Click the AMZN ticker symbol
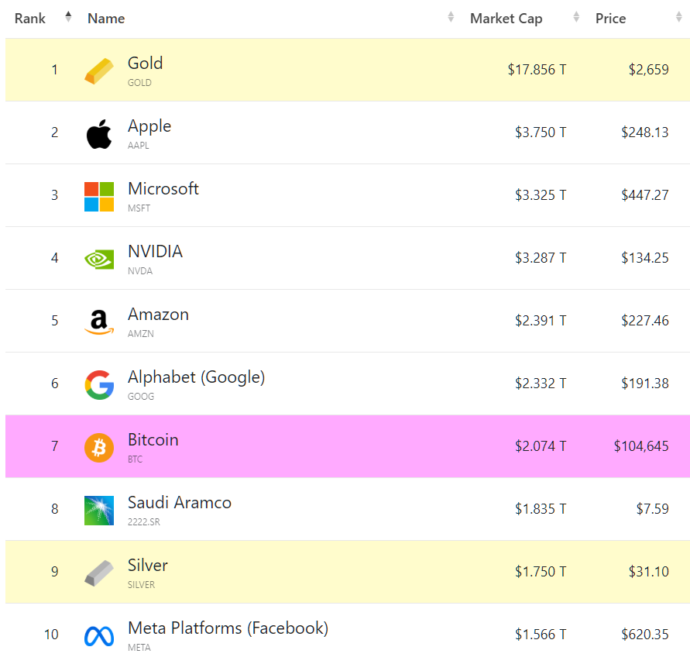Image resolution: width=690 pixels, height=664 pixels. 141,334
